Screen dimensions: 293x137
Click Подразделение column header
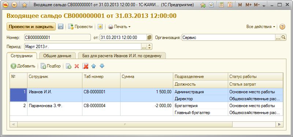(200, 77)
